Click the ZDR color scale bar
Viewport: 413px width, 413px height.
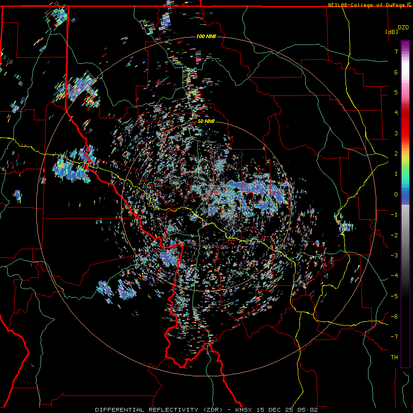pos(405,204)
